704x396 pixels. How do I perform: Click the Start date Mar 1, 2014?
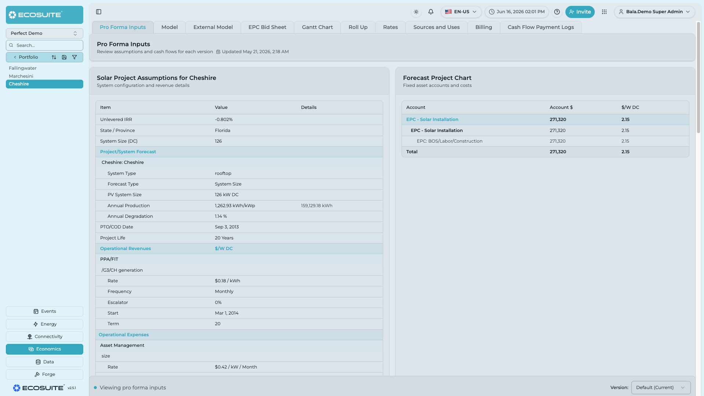[227, 313]
